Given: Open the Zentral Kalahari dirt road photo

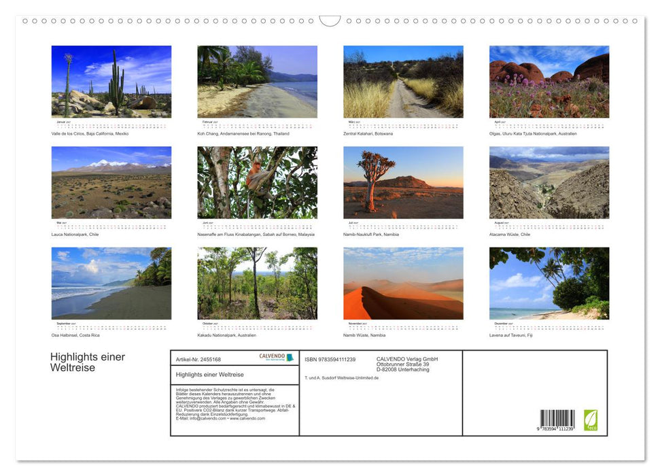Looking at the screenshot, I should click(x=403, y=82).
